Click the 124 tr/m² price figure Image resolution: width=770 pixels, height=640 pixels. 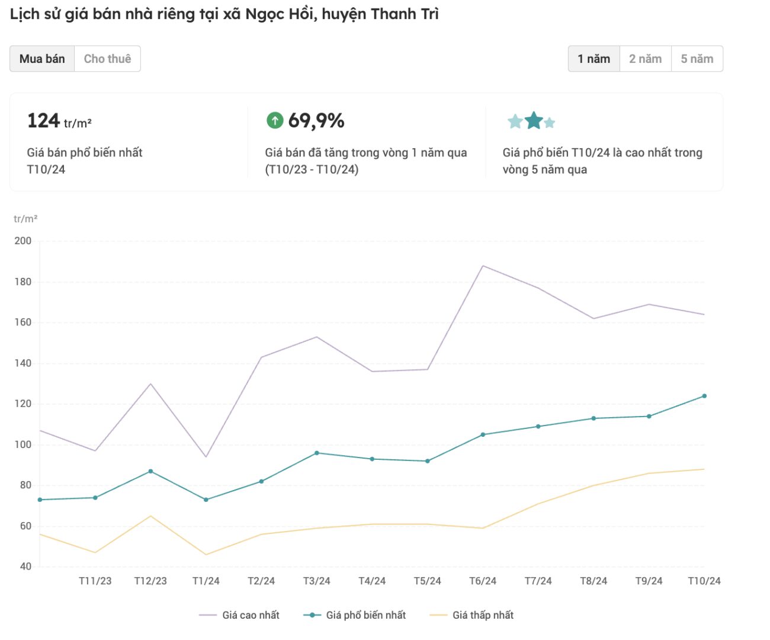pos(59,121)
